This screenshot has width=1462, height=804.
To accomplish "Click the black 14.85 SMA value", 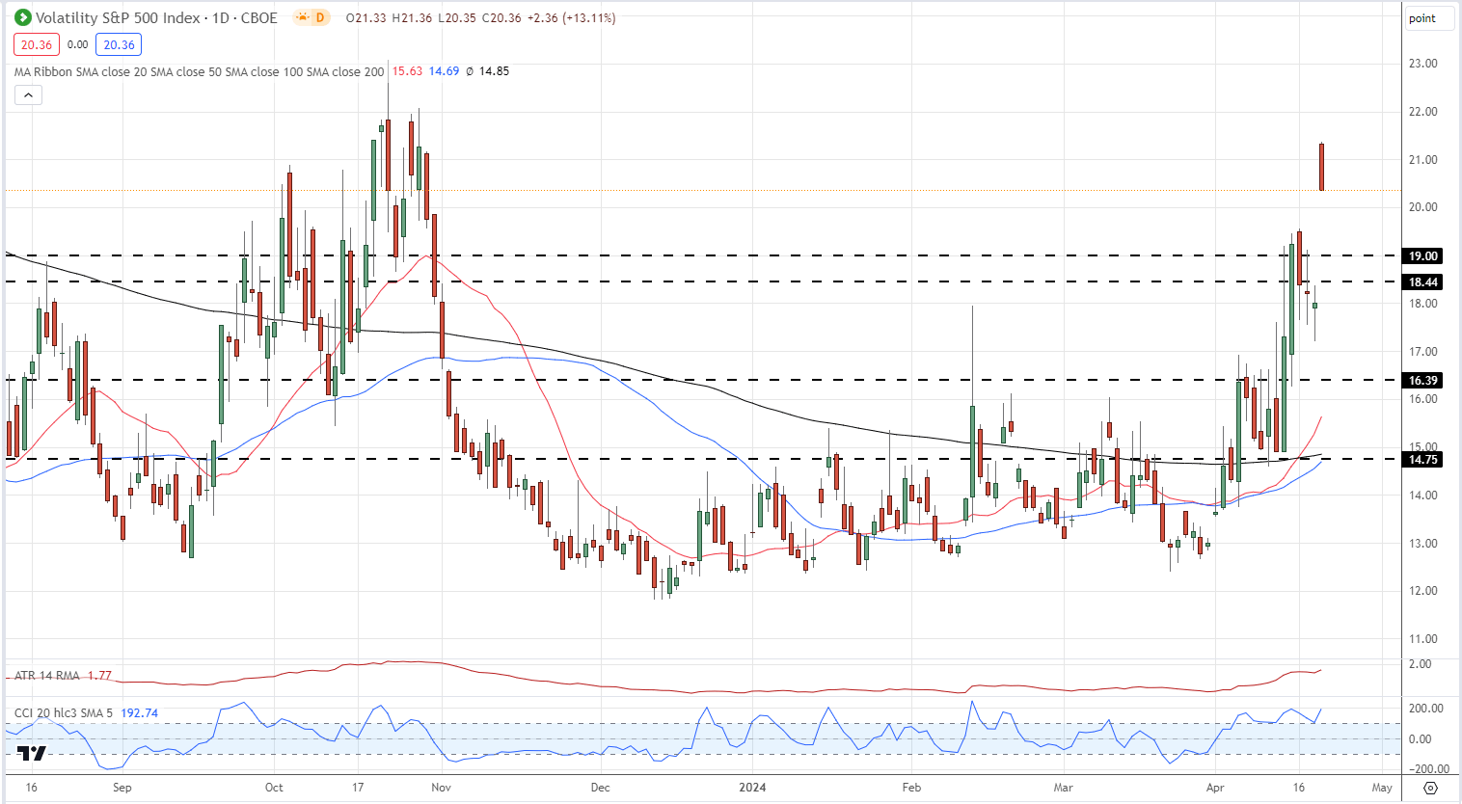I will tap(494, 71).
